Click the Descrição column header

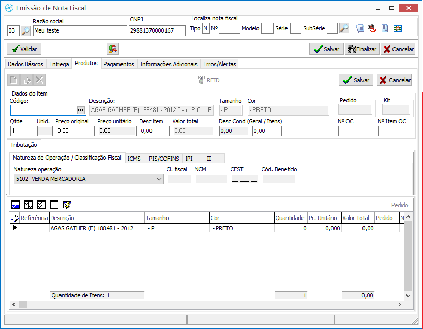point(97,218)
